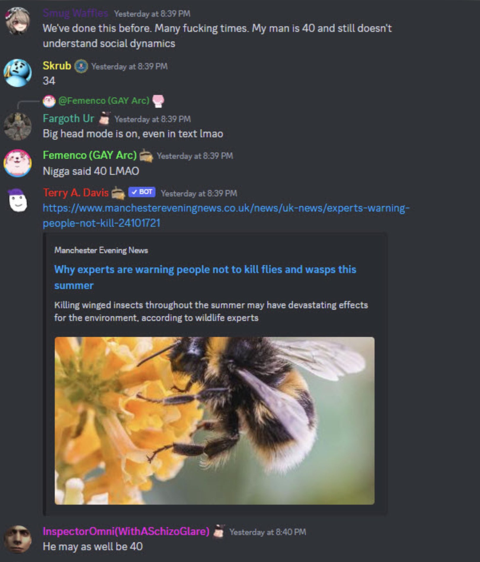Jump to replied @Femenco (GAY Arc) message
The width and height of the screenshot is (480, 562).
tap(104, 101)
